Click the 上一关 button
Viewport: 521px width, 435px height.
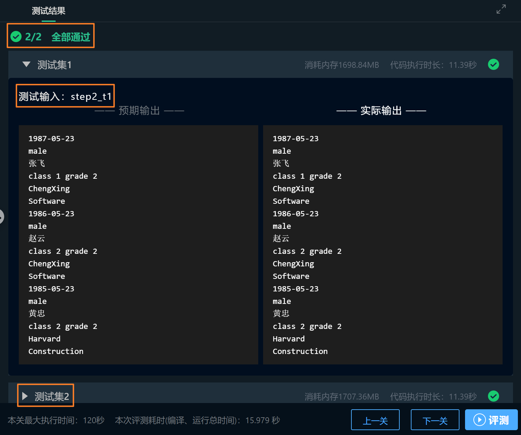click(x=375, y=420)
